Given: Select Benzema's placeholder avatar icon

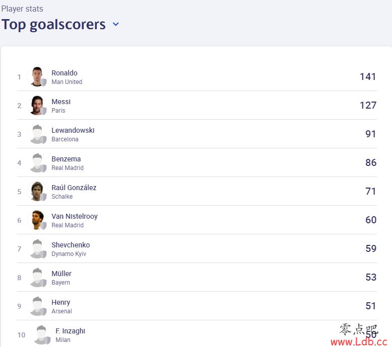Looking at the screenshot, I should tap(38, 163).
